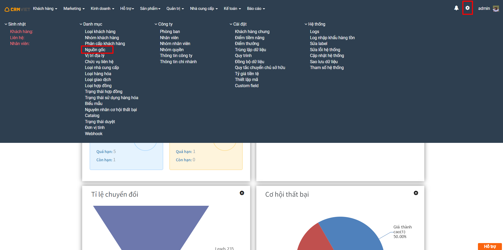Image resolution: width=503 pixels, height=250 pixels.
Task: Open Loại nhà cung cấp
Action: point(102,68)
